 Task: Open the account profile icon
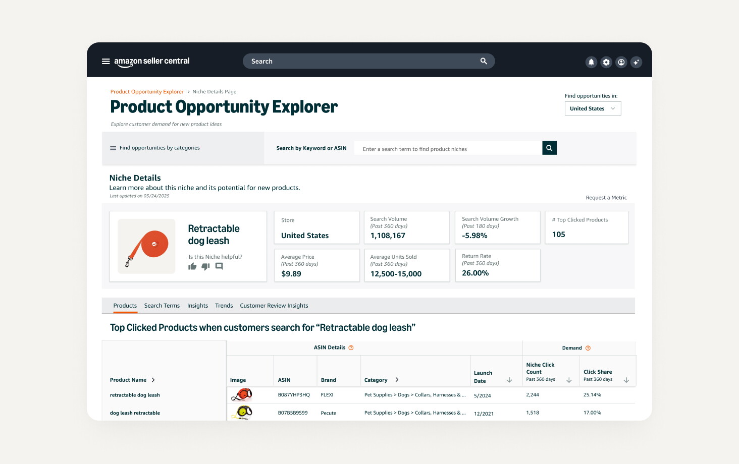(x=621, y=62)
